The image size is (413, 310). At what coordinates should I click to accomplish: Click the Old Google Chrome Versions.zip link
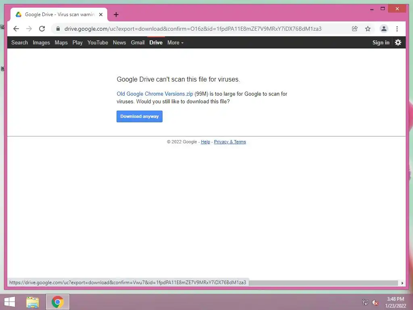coord(155,94)
